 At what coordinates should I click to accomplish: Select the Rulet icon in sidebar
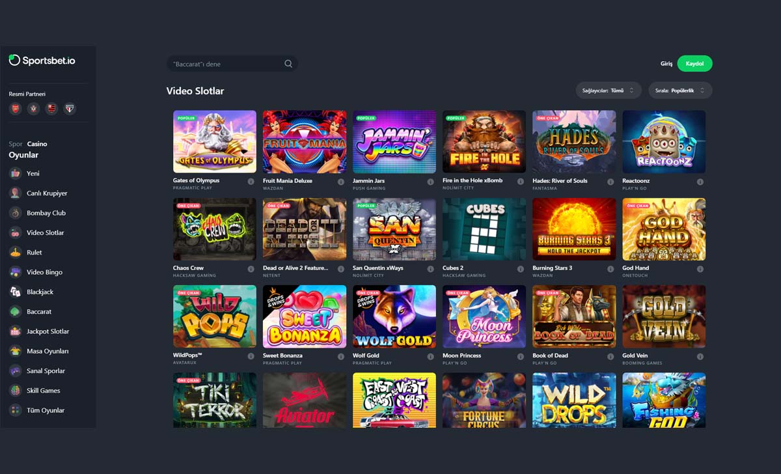(x=15, y=252)
